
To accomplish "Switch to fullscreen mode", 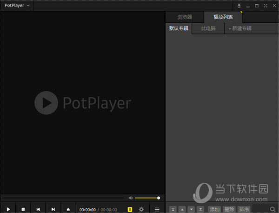I will pos(266,6).
